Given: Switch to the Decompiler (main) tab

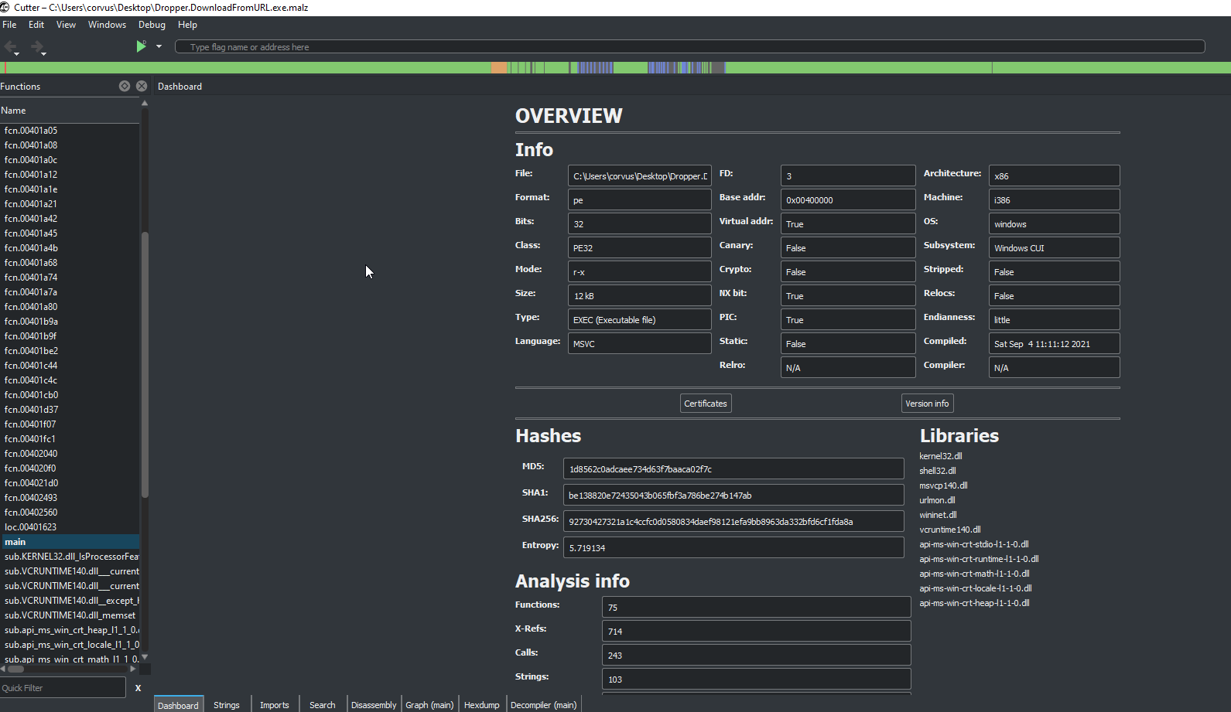Looking at the screenshot, I should point(544,705).
